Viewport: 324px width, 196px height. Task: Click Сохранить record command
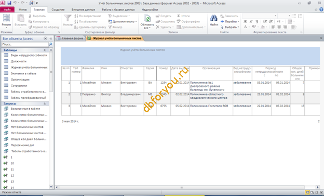coord(165,21)
